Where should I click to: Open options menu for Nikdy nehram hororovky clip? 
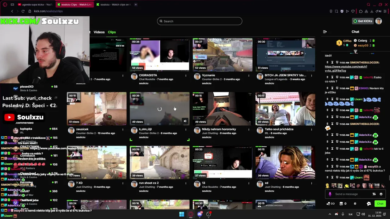249,129
